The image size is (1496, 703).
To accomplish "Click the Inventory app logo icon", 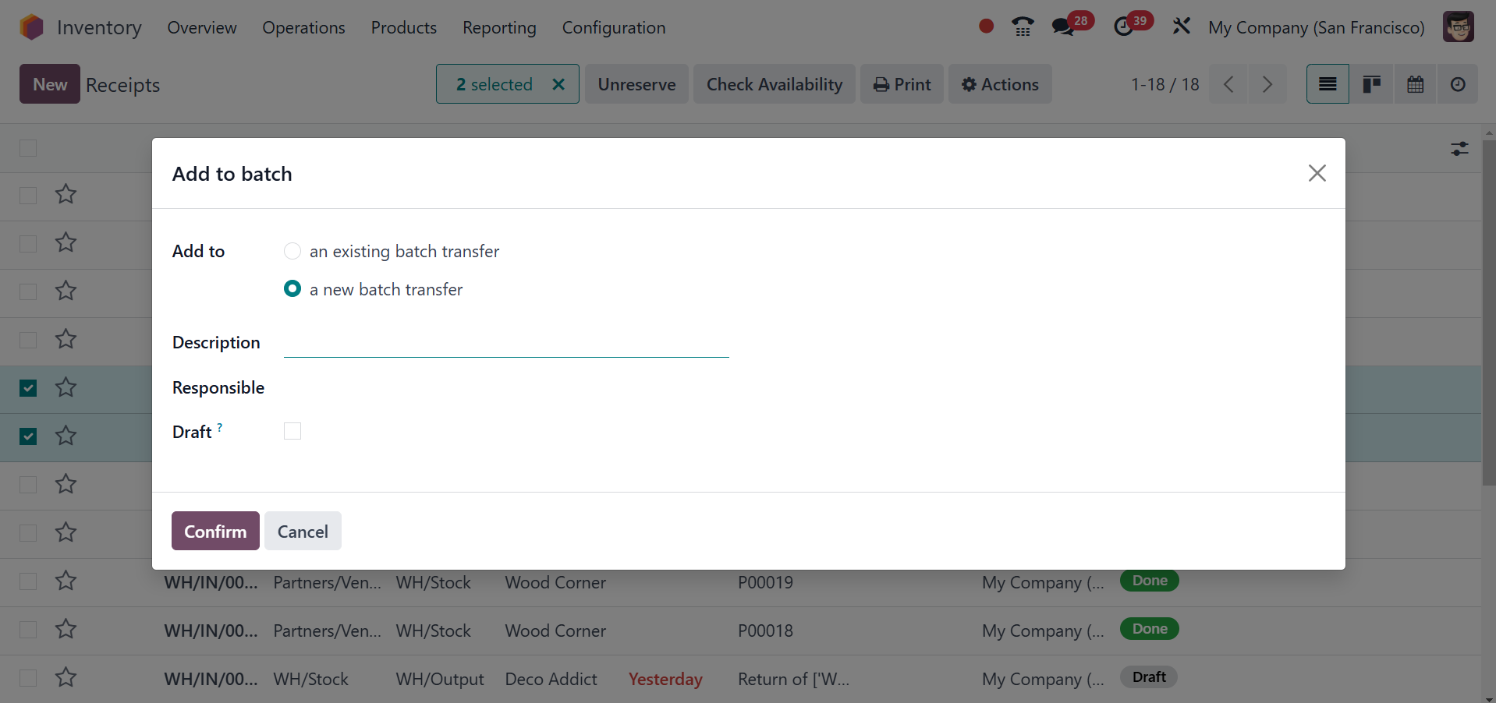I will [31, 27].
